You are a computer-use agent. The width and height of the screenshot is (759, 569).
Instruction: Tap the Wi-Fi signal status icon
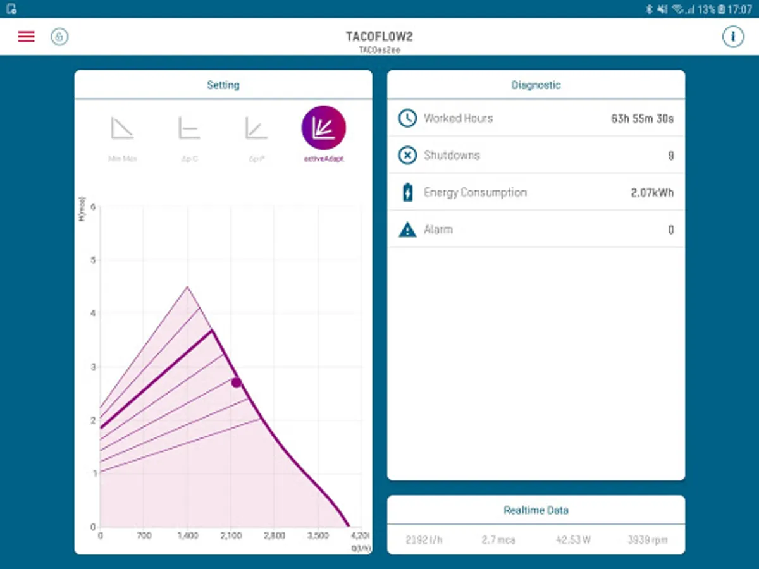pyautogui.click(x=677, y=9)
